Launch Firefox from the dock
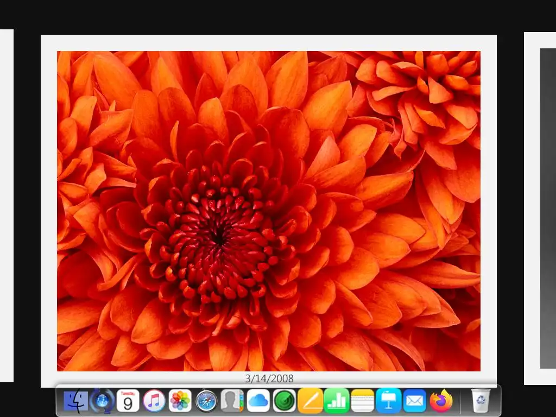This screenshot has height=417, width=556. tap(441, 401)
